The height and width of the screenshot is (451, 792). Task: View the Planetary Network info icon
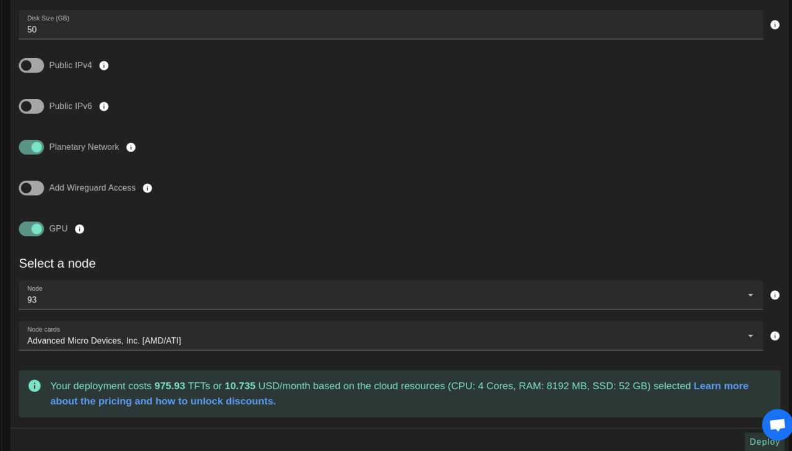(131, 147)
